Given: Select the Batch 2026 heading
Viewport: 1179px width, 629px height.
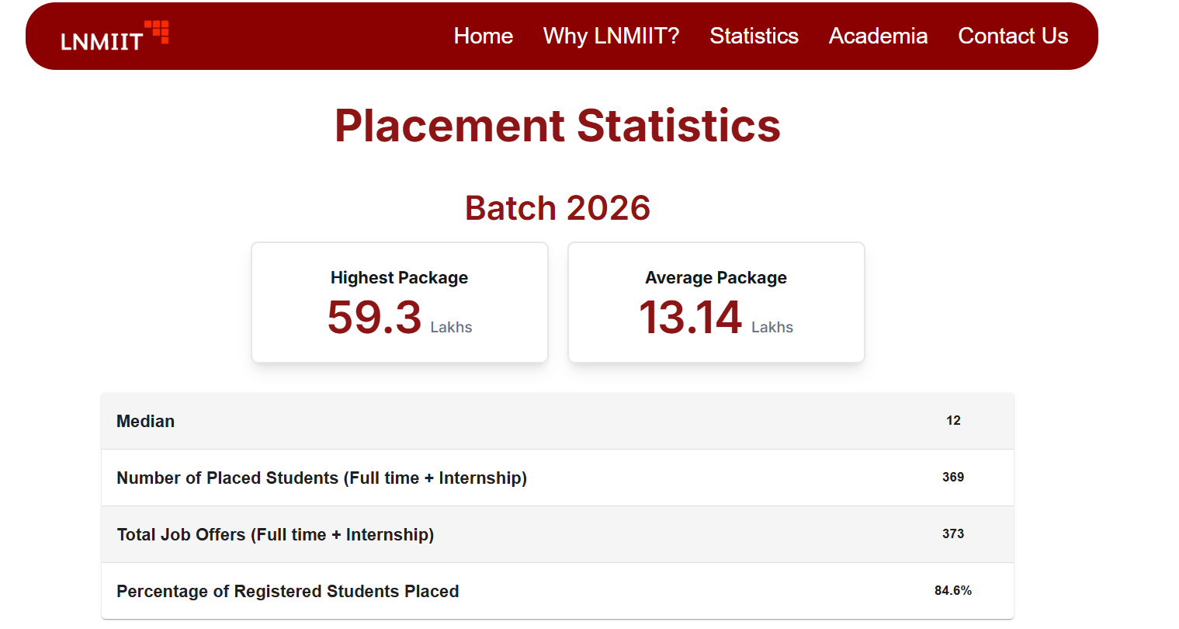Looking at the screenshot, I should coord(557,208).
